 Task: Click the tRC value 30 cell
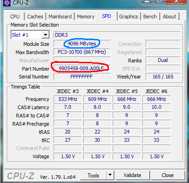pyautogui.click(x=97, y=140)
